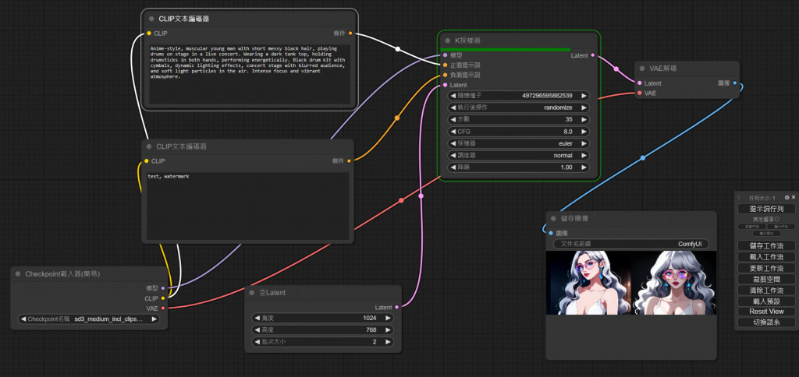The height and width of the screenshot is (377, 799).
Task: Click VAE input port on VAE解碼 node
Action: (640, 93)
